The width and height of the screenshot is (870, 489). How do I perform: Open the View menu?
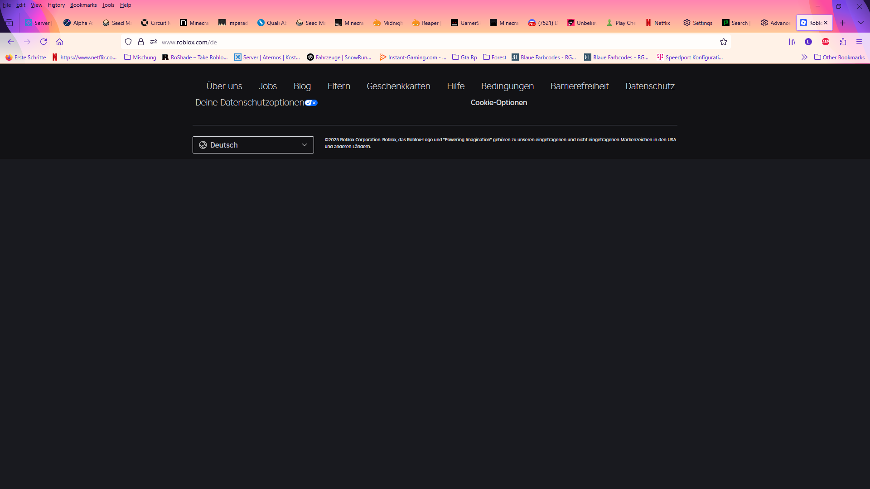pyautogui.click(x=36, y=5)
